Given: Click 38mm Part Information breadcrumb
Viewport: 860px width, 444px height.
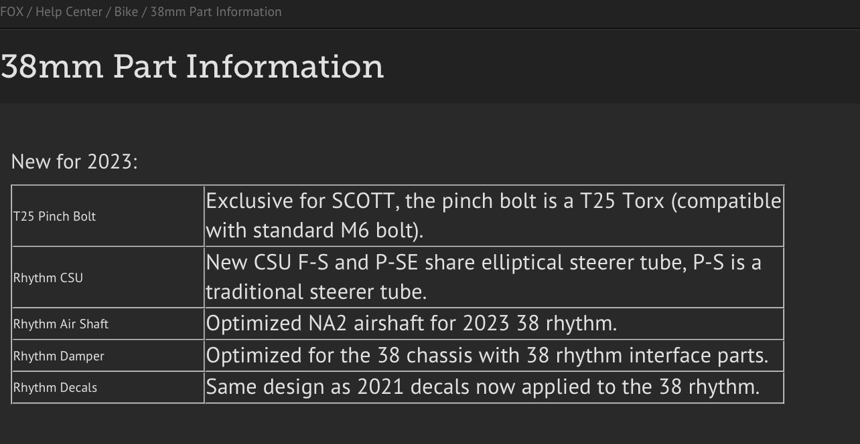Looking at the screenshot, I should 216,12.
